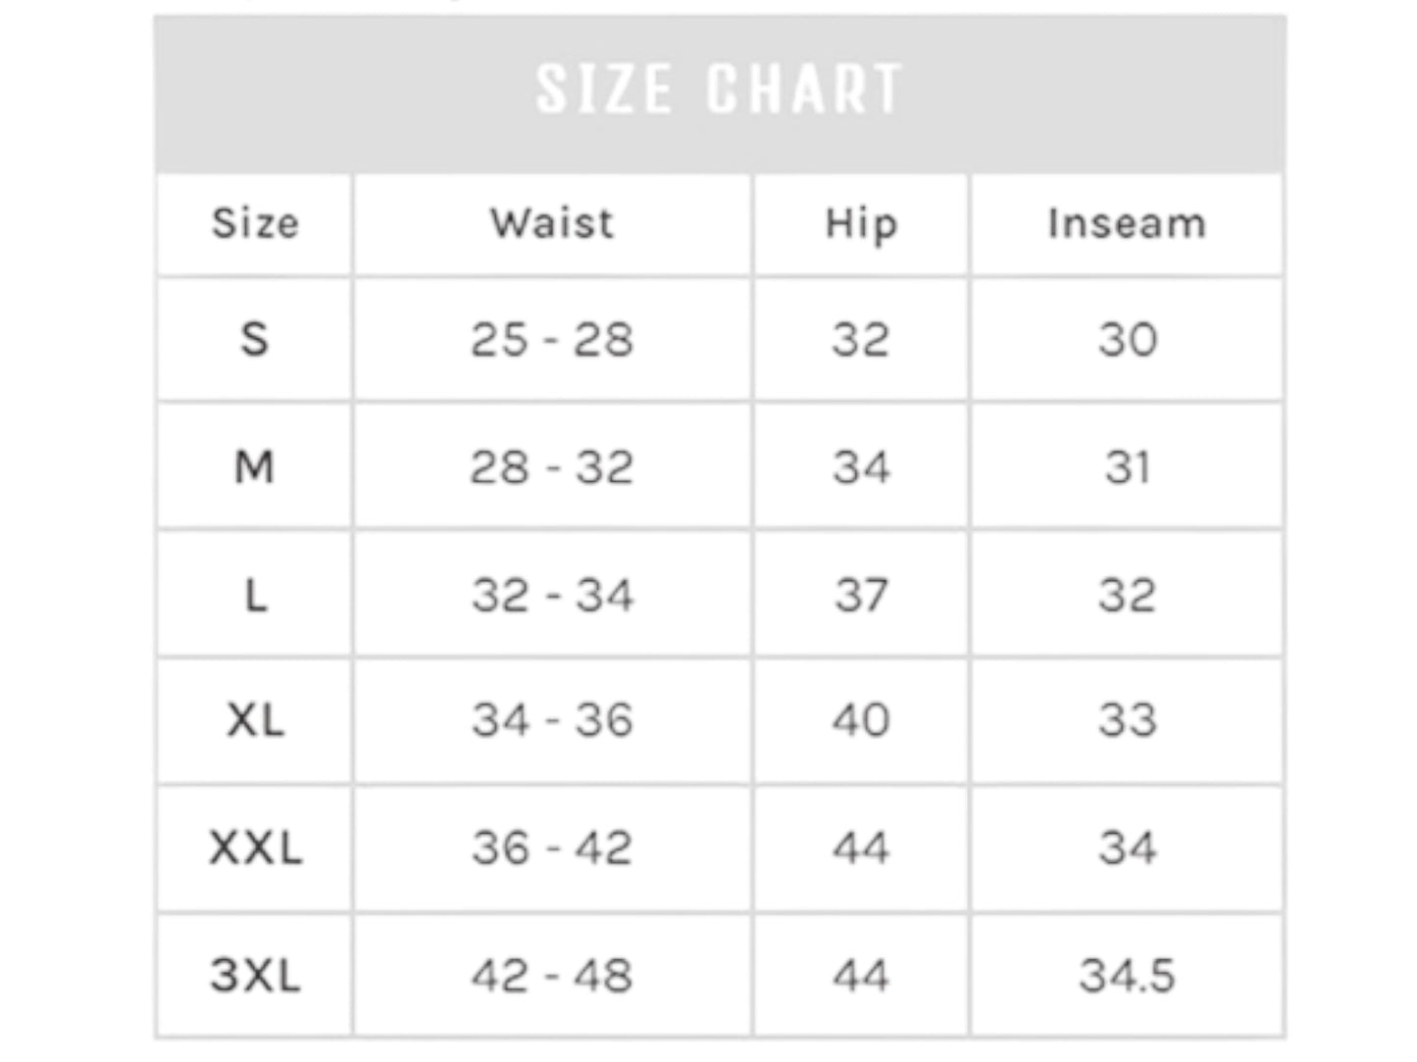1417x1062 pixels.
Task: Select the Inseam column header
Action: click(x=1127, y=223)
